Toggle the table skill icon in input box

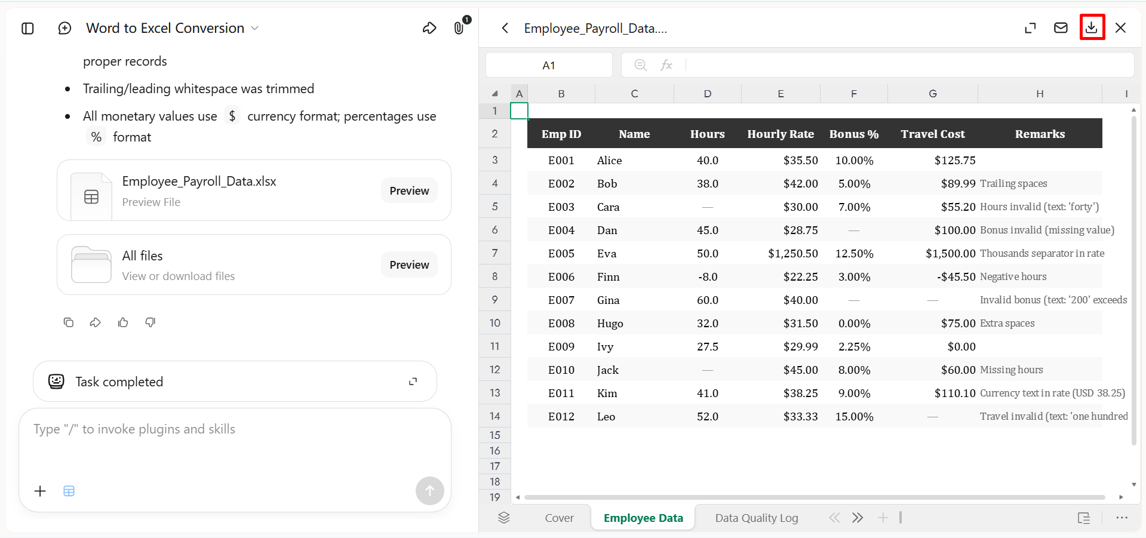coord(69,491)
